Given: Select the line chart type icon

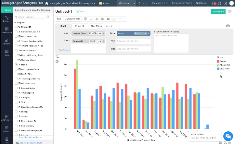Looking at the screenshot, I should click(x=91, y=19).
